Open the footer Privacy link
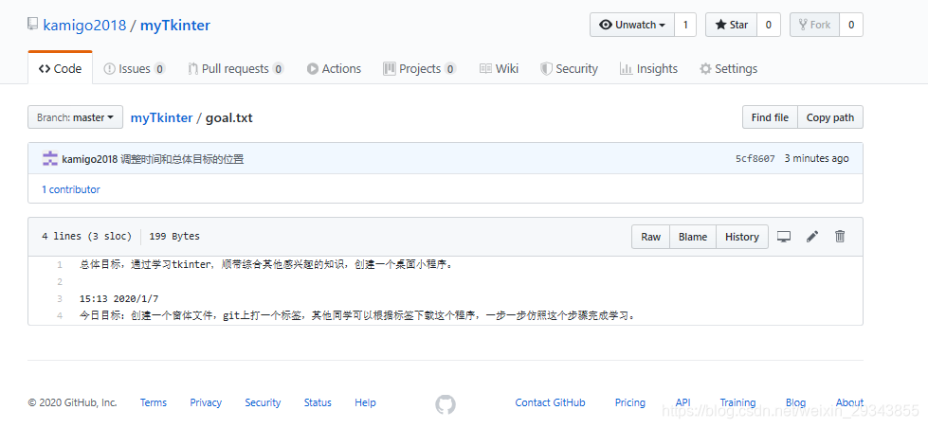Image resolution: width=928 pixels, height=428 pixels. coord(206,402)
